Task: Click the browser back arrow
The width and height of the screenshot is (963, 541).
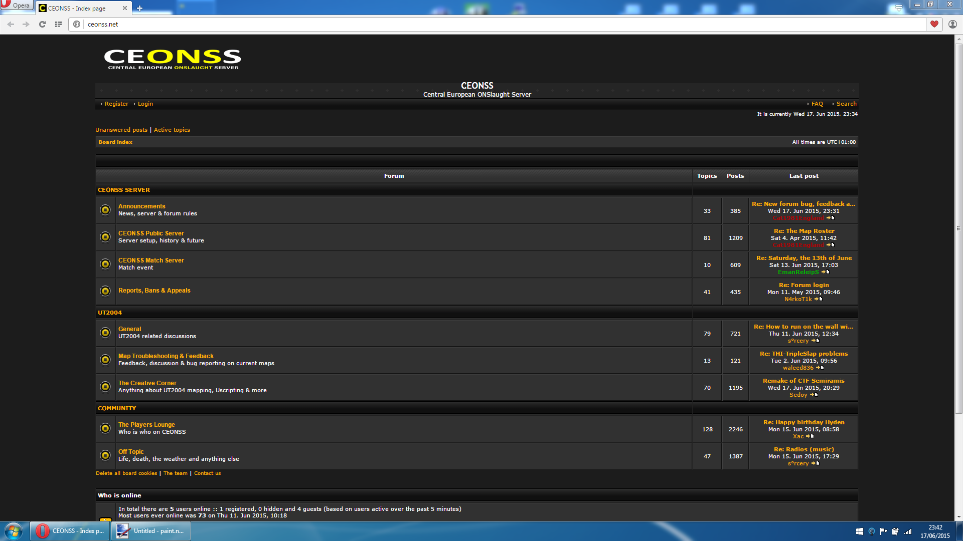Action: click(11, 24)
